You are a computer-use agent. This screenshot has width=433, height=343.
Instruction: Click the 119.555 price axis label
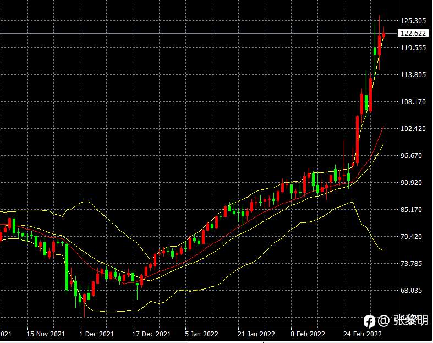(x=413, y=47)
